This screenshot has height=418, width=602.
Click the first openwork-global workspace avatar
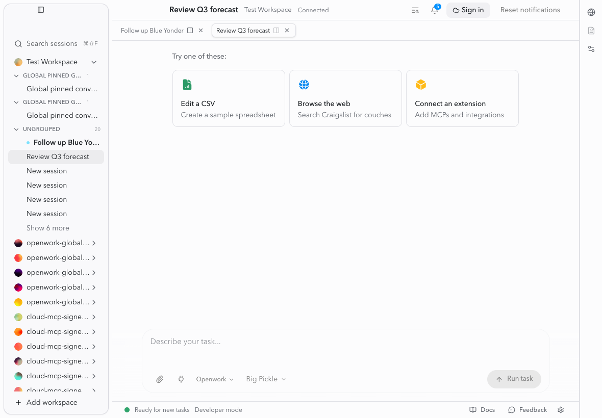tap(18, 243)
